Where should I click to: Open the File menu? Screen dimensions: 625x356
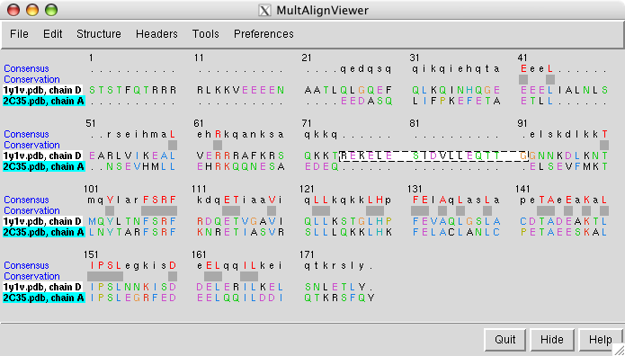19,34
